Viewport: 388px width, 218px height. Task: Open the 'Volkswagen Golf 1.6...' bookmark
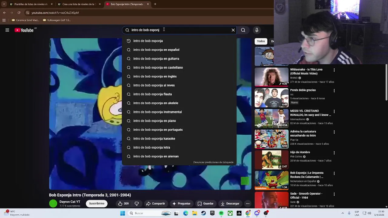tap(57, 20)
